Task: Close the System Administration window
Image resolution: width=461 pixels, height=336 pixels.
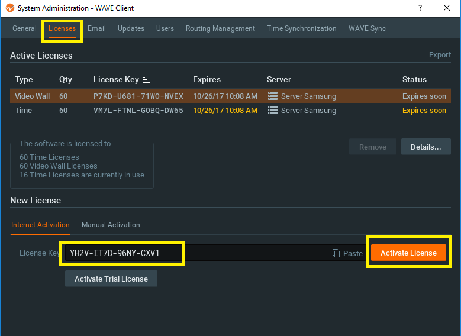Action: [x=447, y=8]
